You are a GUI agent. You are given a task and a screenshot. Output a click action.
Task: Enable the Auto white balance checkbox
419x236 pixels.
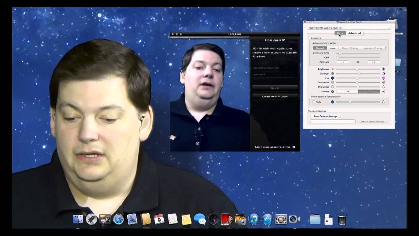tap(314, 102)
